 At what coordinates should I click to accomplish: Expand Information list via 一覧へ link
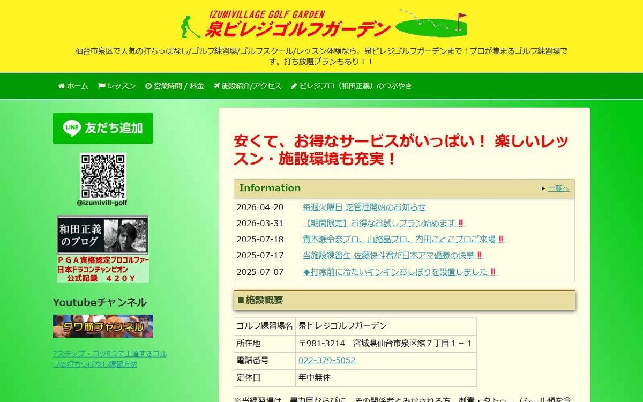[x=558, y=189]
